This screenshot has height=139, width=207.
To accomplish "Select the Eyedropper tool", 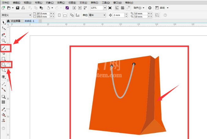I will pyautogui.click(x=4, y=109).
